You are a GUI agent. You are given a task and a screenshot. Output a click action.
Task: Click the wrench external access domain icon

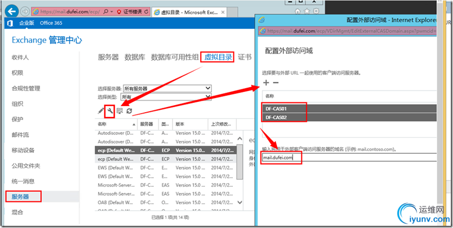point(110,110)
